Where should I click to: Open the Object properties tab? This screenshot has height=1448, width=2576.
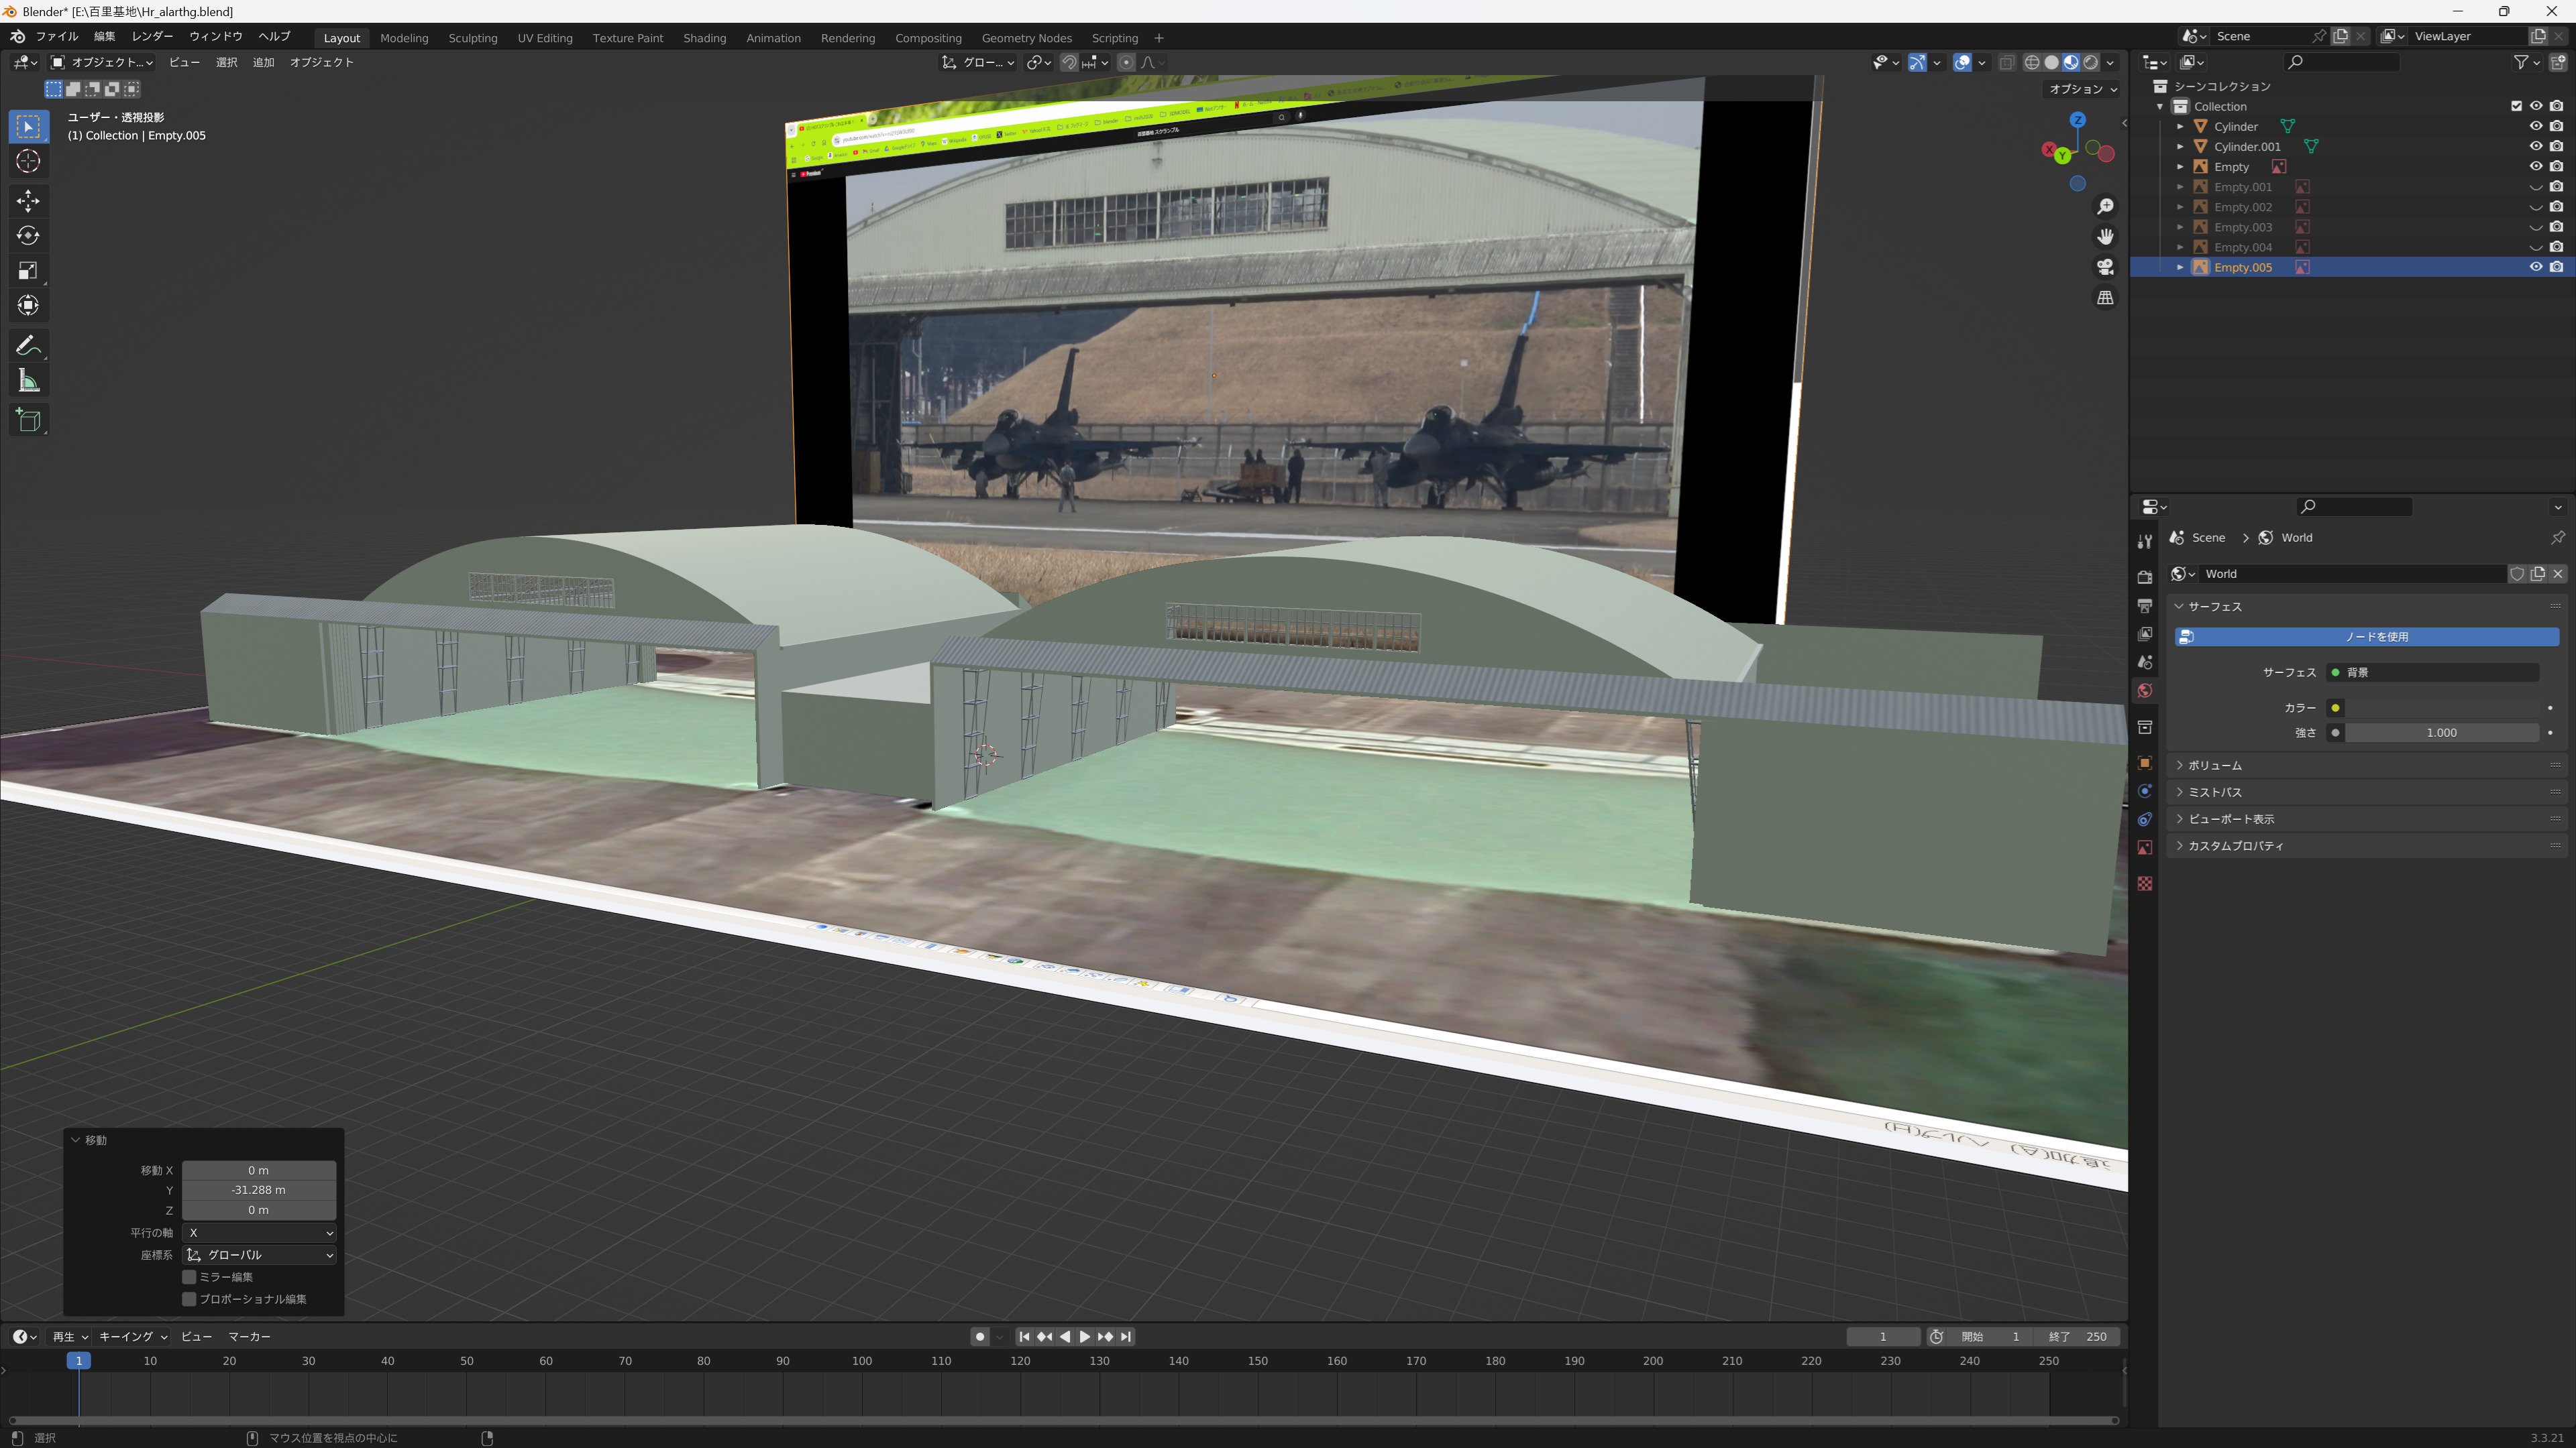click(2144, 762)
